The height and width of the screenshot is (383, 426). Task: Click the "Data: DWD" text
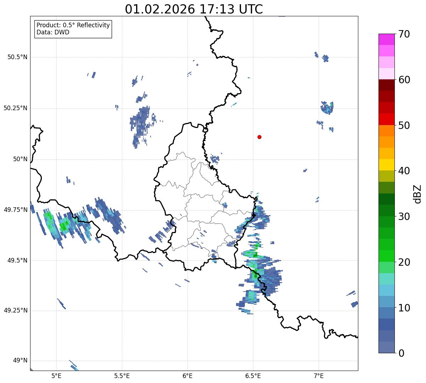pyautogui.click(x=53, y=32)
